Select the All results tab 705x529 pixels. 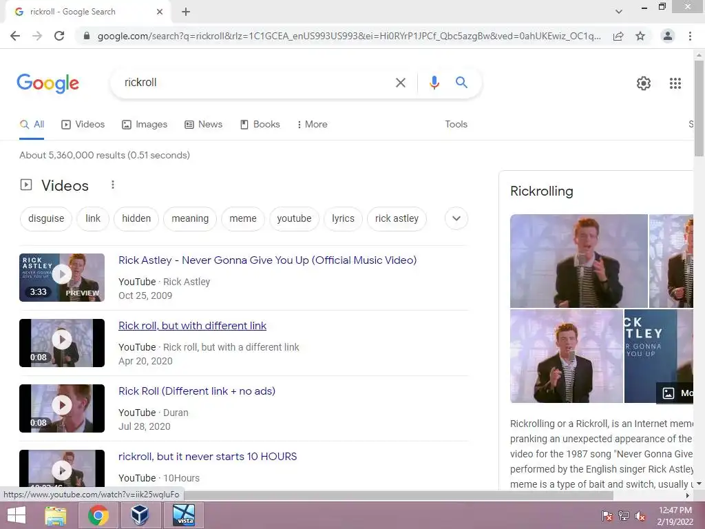coord(32,125)
